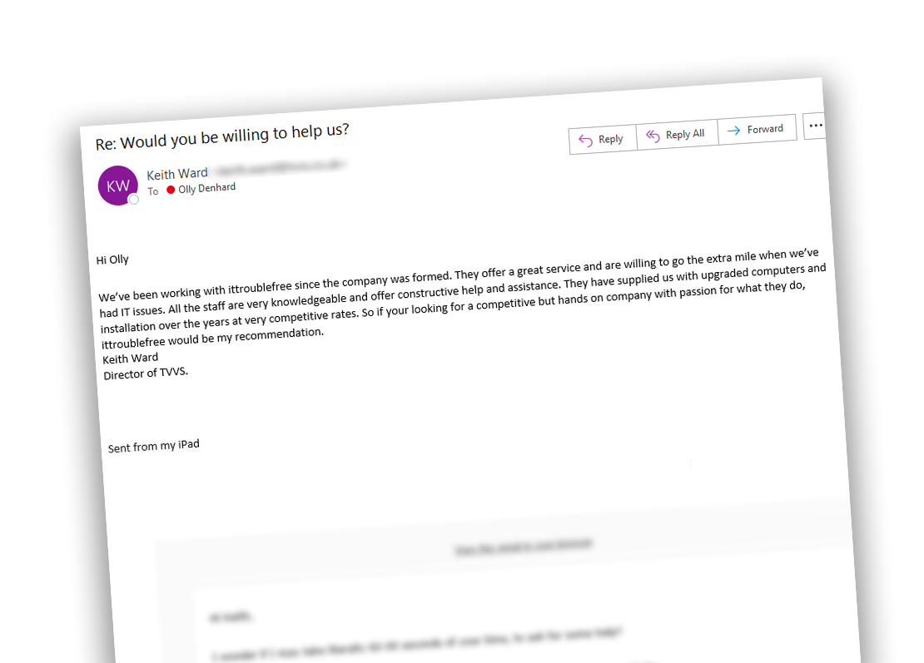The width and height of the screenshot is (924, 663).
Task: Click the Reply All double-arrow icon
Action: tap(653, 136)
